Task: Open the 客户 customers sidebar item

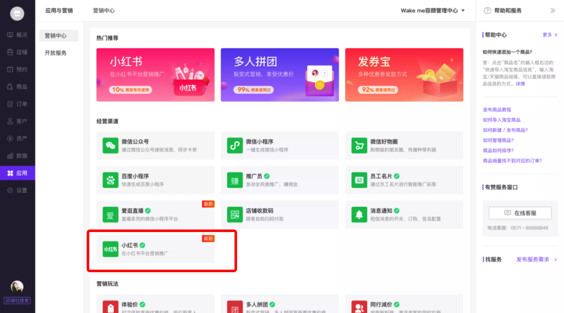Action: [x=17, y=121]
